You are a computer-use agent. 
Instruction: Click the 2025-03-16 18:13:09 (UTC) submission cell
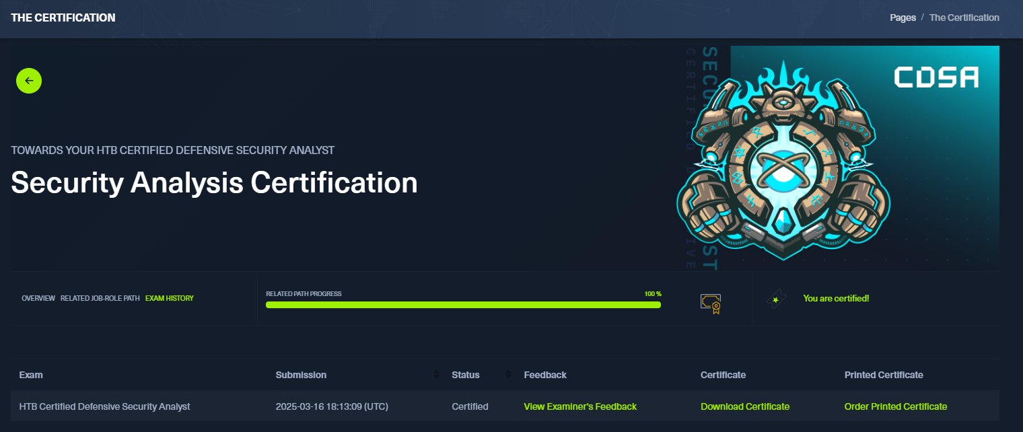[332, 406]
